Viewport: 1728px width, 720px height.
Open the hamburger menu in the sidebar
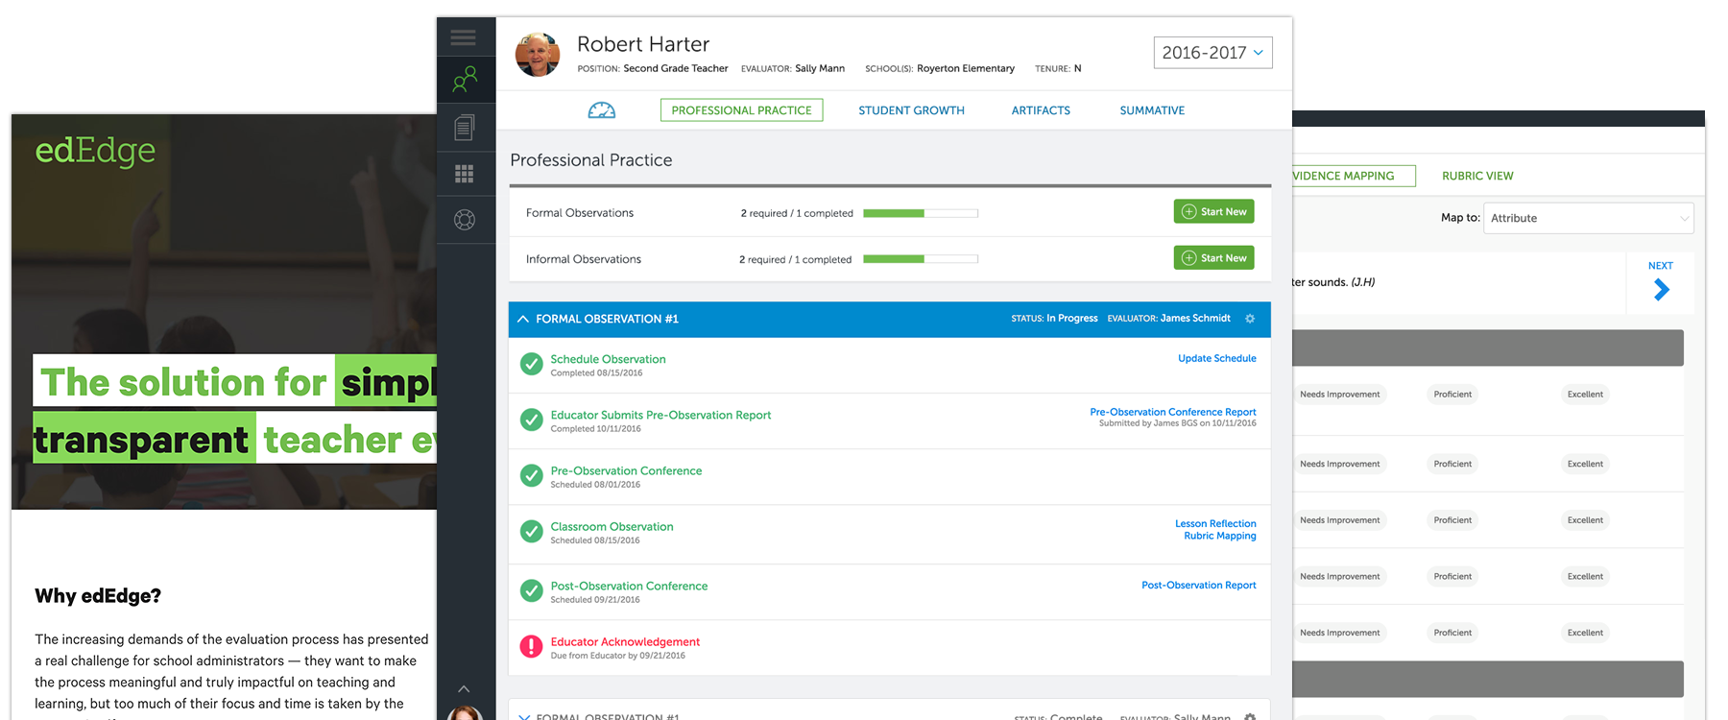coord(464,37)
